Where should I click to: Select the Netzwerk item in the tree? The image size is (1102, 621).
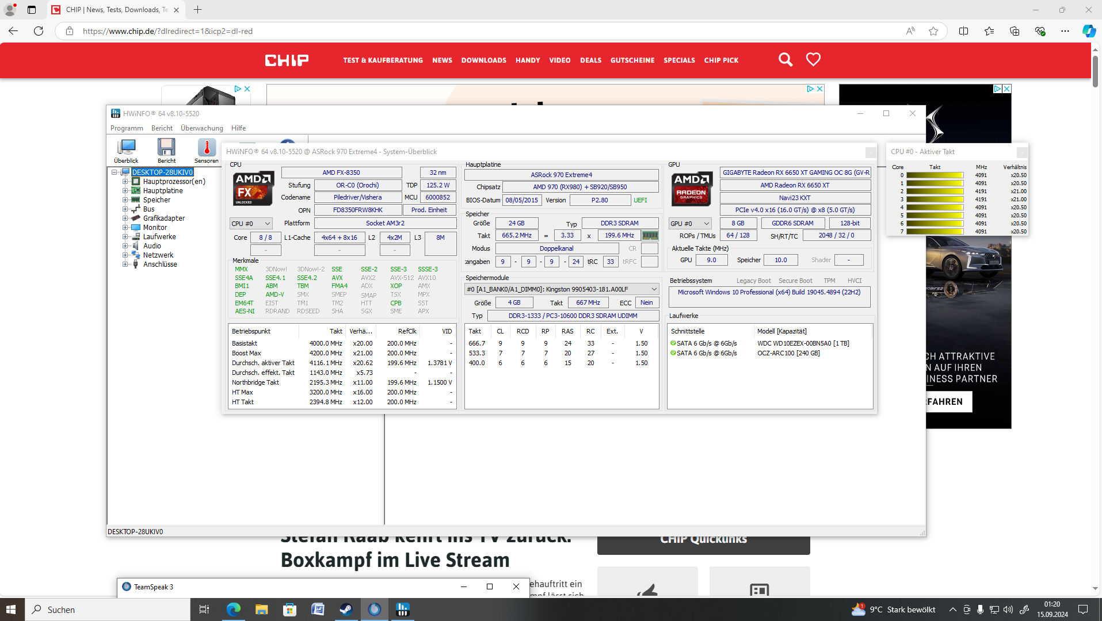158,255
